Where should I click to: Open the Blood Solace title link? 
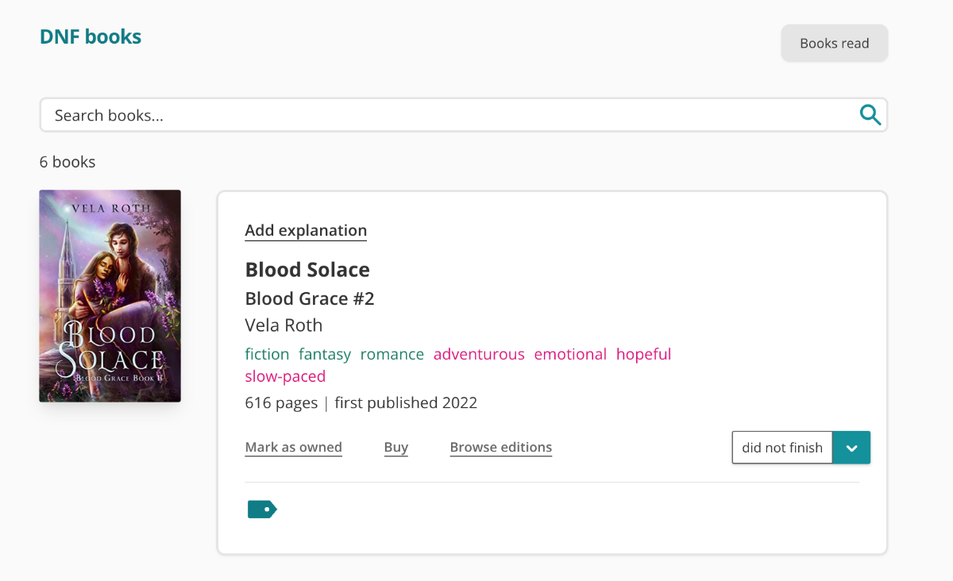pyautogui.click(x=307, y=270)
